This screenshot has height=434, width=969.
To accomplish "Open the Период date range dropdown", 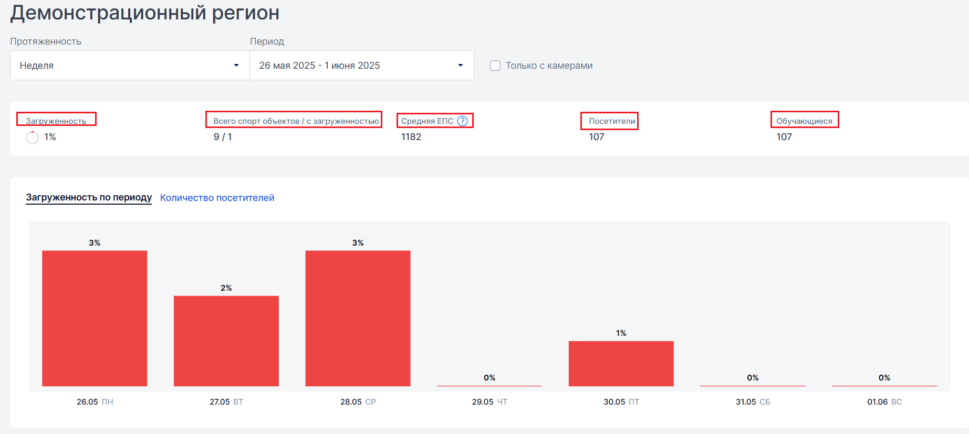I will point(361,66).
